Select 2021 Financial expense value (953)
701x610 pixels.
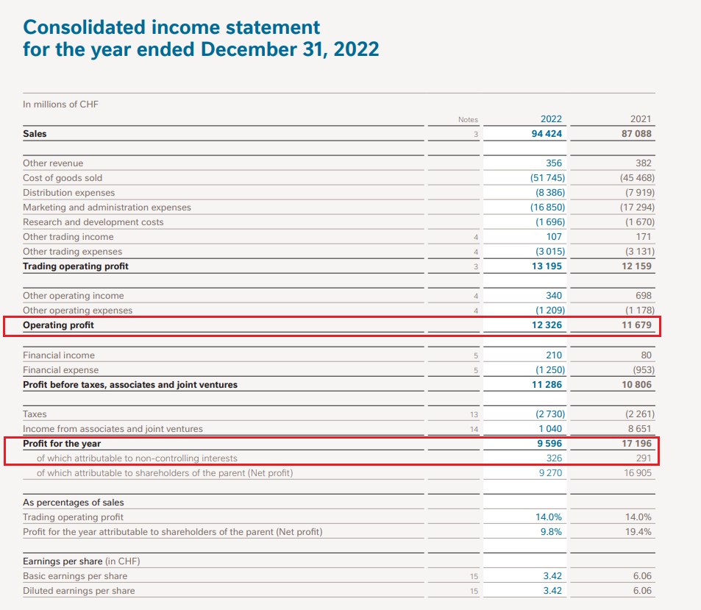[638, 370]
